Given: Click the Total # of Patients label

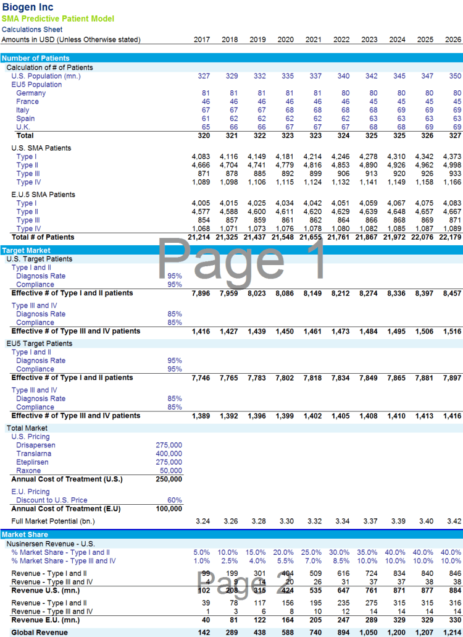Looking at the screenshot, I should click(43, 237).
